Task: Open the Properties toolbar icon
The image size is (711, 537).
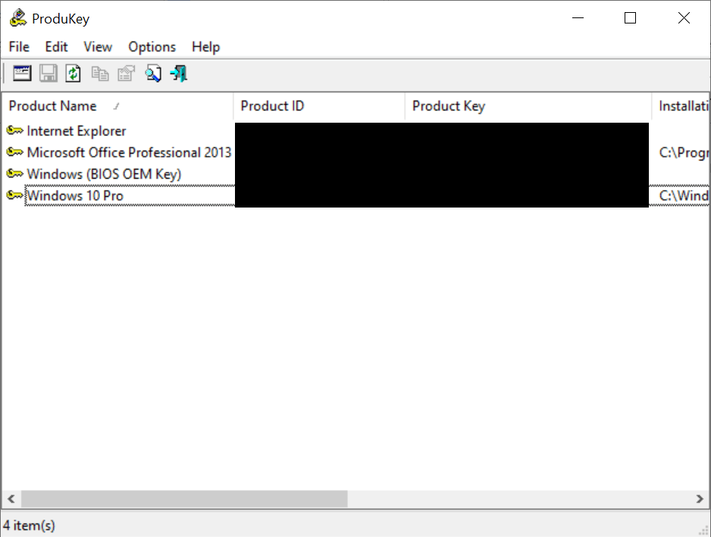Action: (x=126, y=73)
